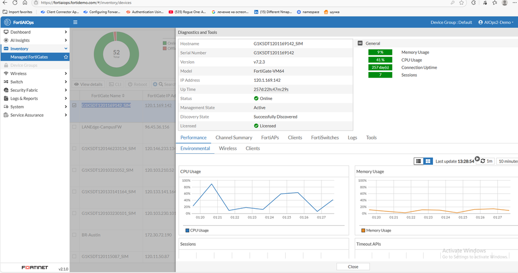This screenshot has height=273, width=518.
Task: Switch charts to list view icon
Action: point(418,161)
